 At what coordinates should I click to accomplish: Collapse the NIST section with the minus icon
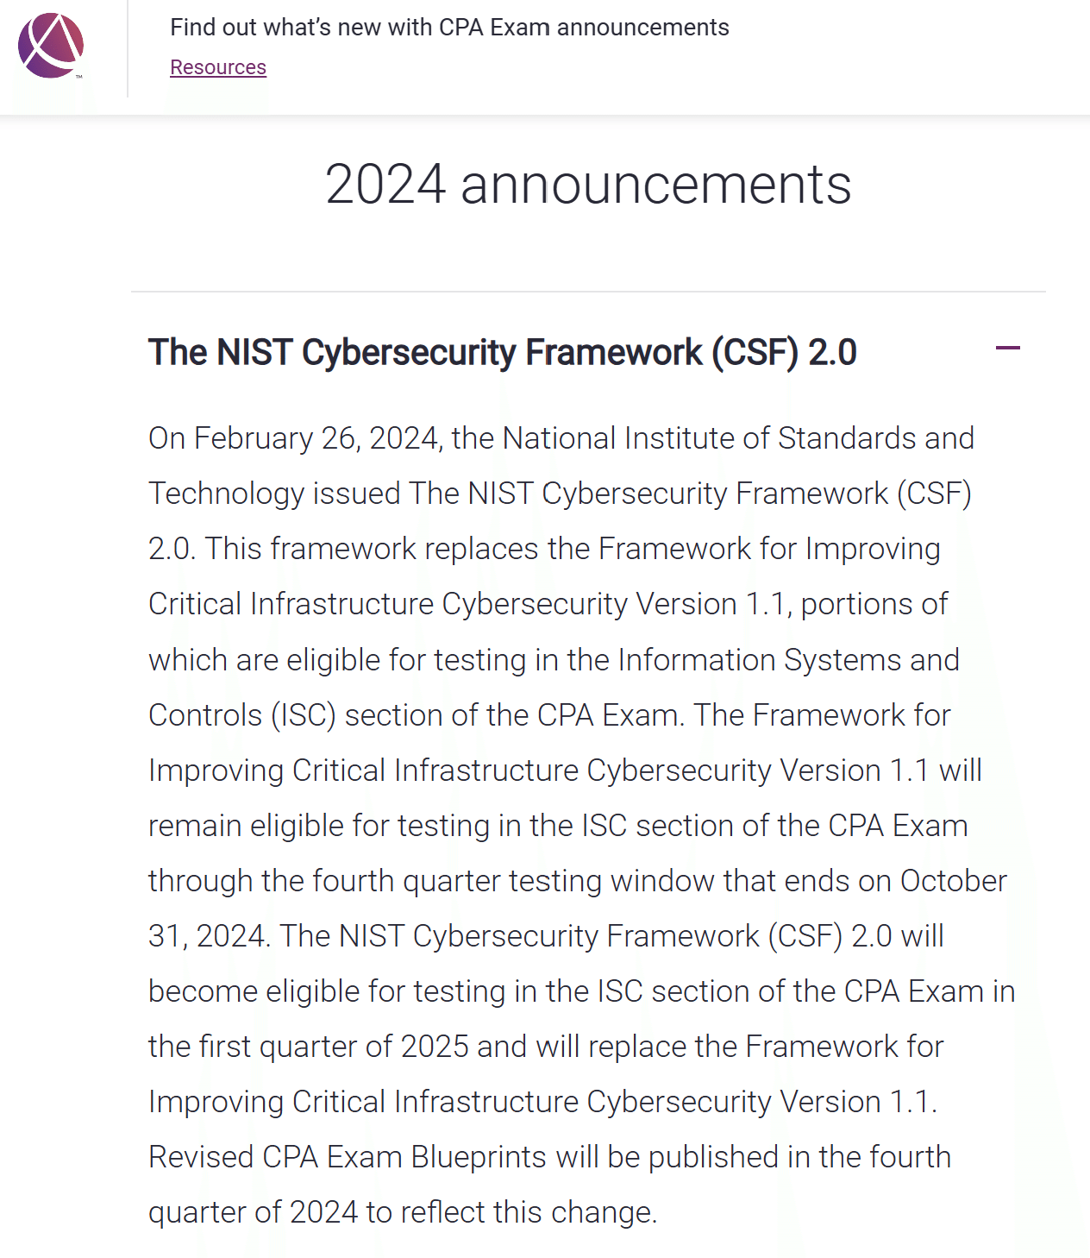tap(1007, 349)
